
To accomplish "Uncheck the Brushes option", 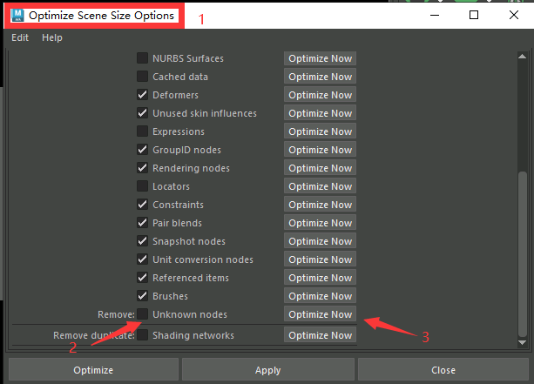I will click(142, 296).
